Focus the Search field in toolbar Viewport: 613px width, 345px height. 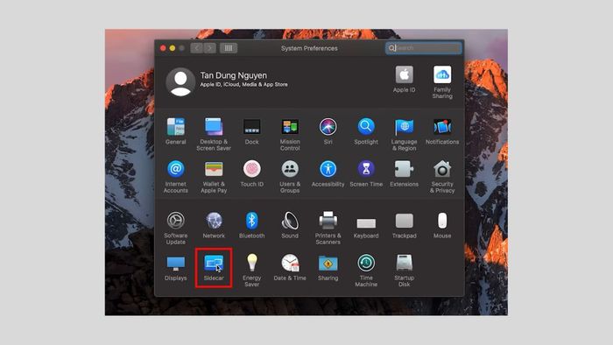click(x=423, y=48)
